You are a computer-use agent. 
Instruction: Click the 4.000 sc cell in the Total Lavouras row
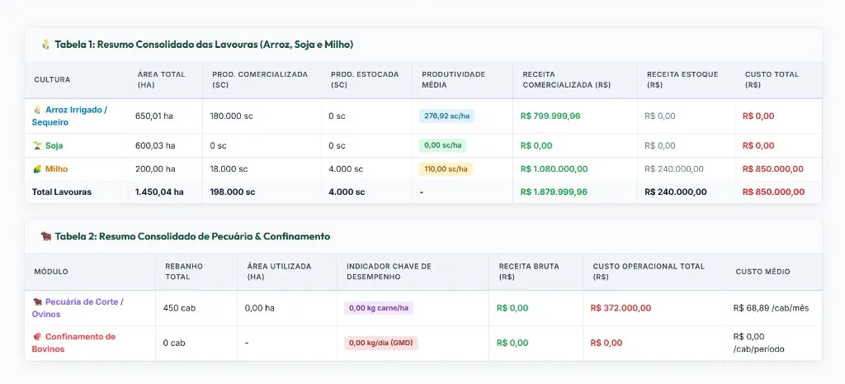pyautogui.click(x=347, y=192)
